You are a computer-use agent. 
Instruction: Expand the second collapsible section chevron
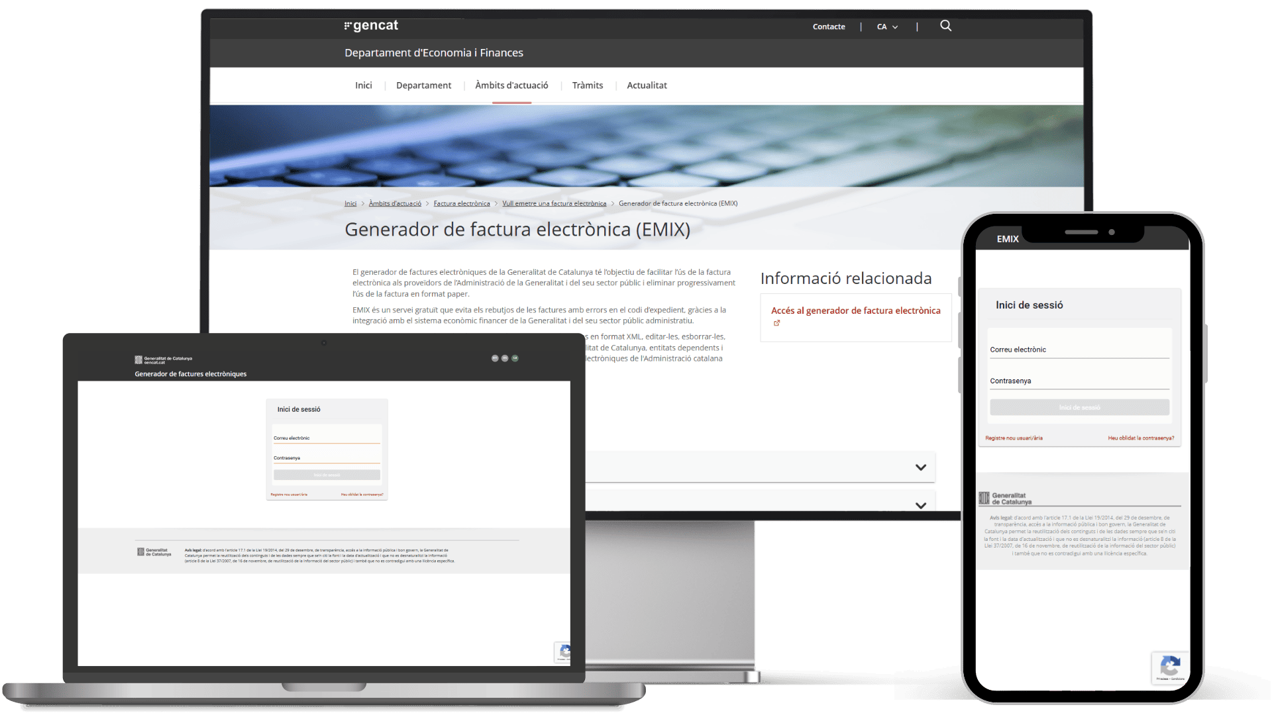(x=920, y=505)
